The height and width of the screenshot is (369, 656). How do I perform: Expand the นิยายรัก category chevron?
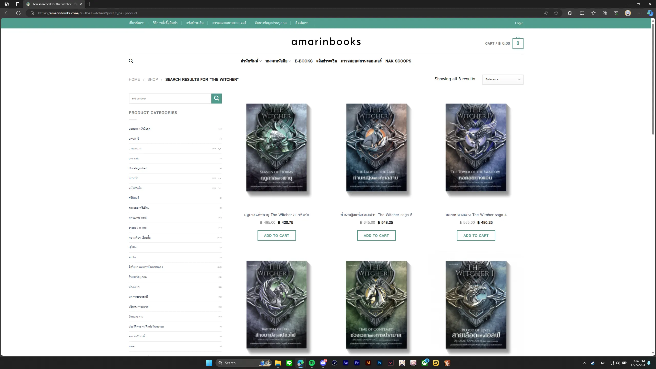[220, 178]
